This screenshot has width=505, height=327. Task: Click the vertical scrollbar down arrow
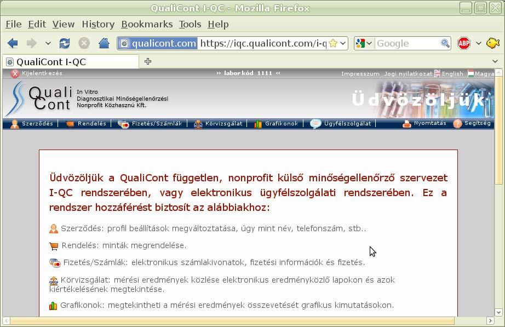[x=498, y=312]
